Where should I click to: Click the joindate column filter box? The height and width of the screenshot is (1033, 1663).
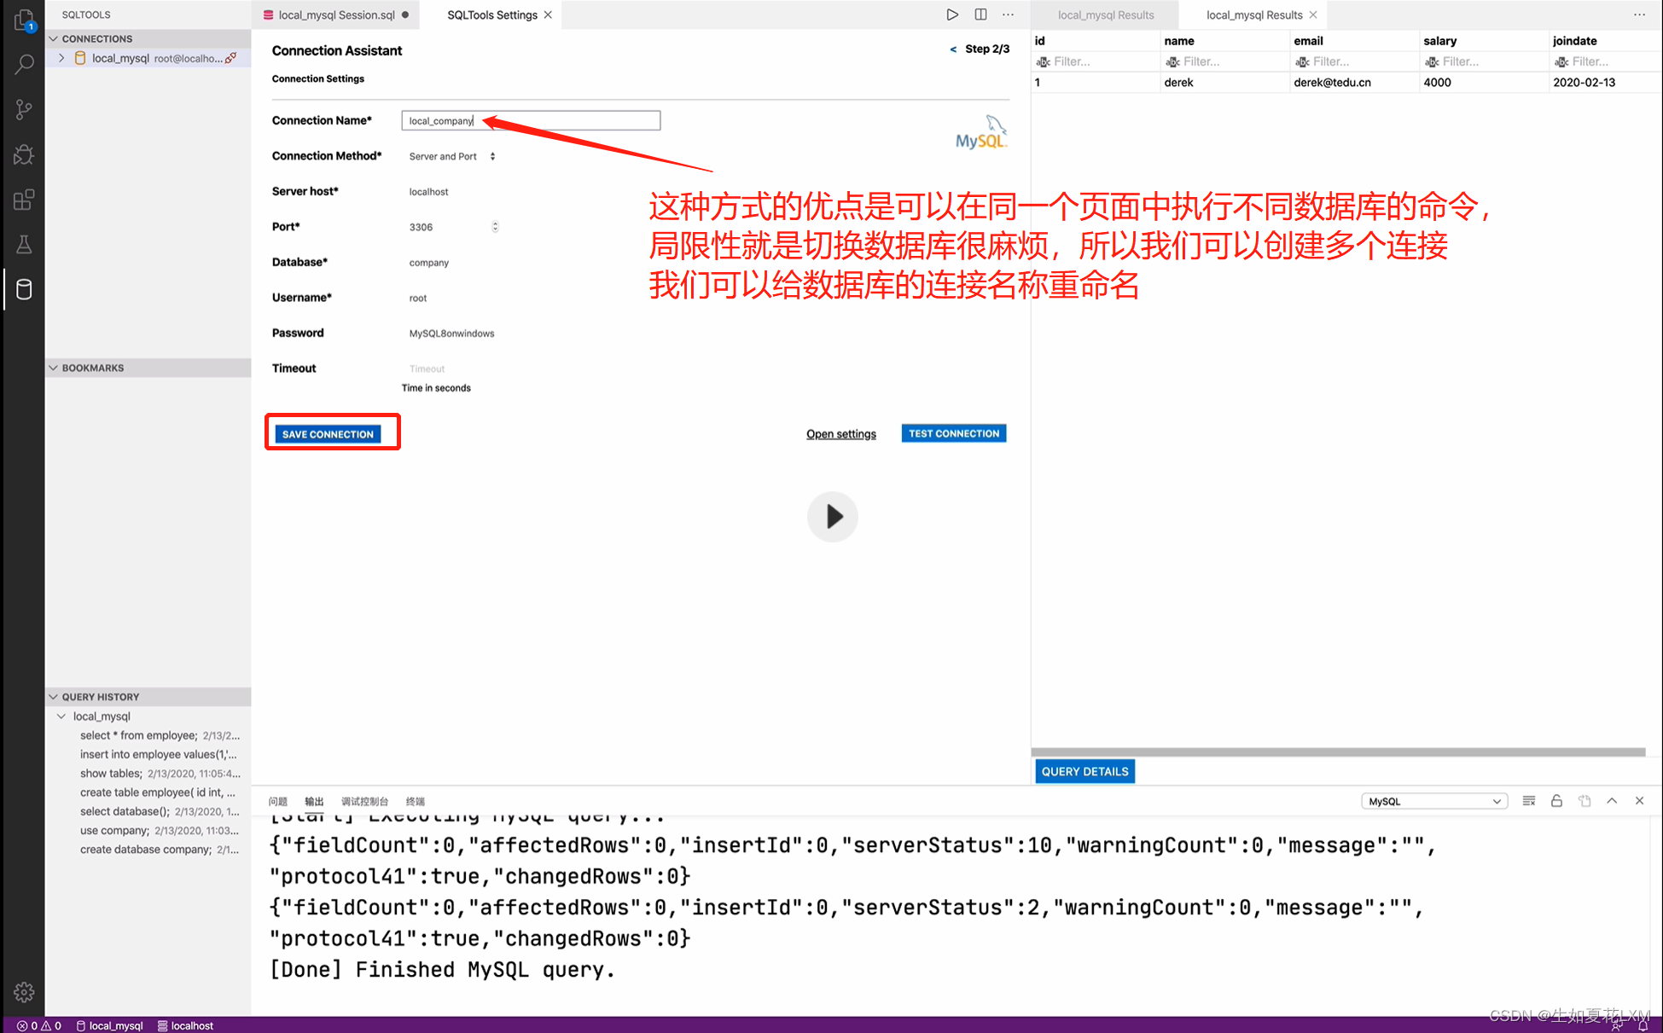(x=1604, y=61)
